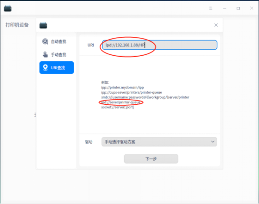Click the 下一步 button
The width and height of the screenshot is (259, 204).
tap(151, 159)
